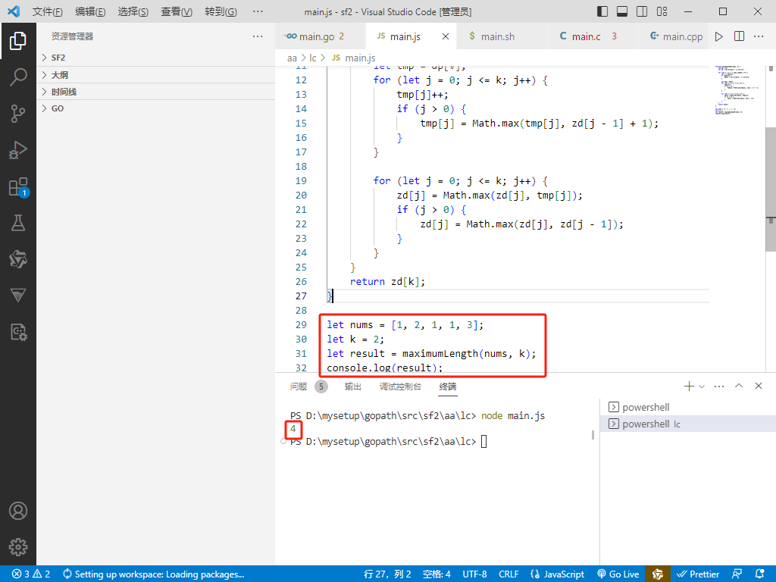Create a new terminal with plus icon
The height and width of the screenshot is (582, 776).
click(x=689, y=386)
